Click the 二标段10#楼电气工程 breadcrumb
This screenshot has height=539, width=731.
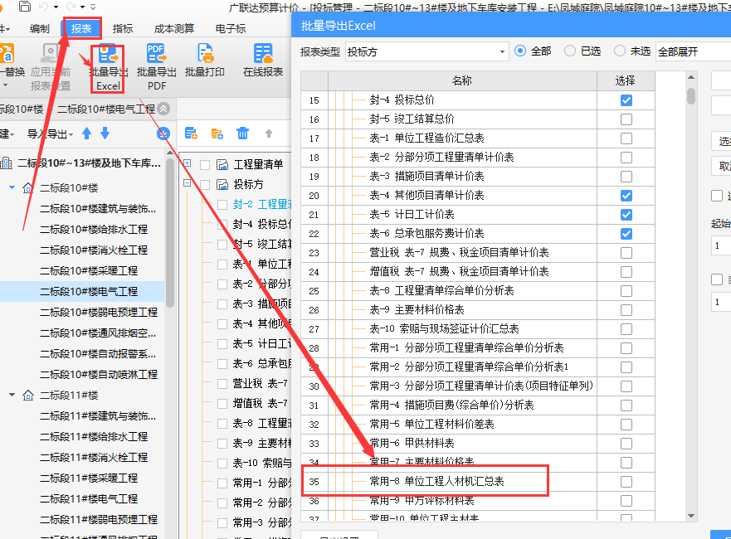click(x=106, y=109)
